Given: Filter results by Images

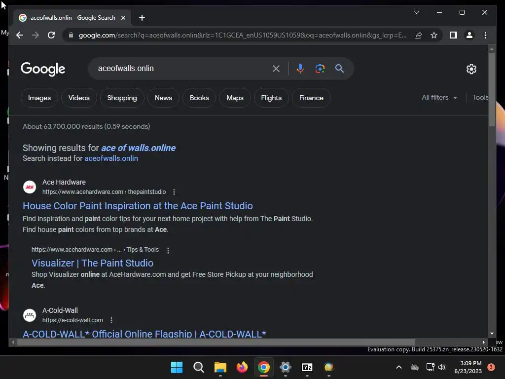Looking at the screenshot, I should 39,98.
